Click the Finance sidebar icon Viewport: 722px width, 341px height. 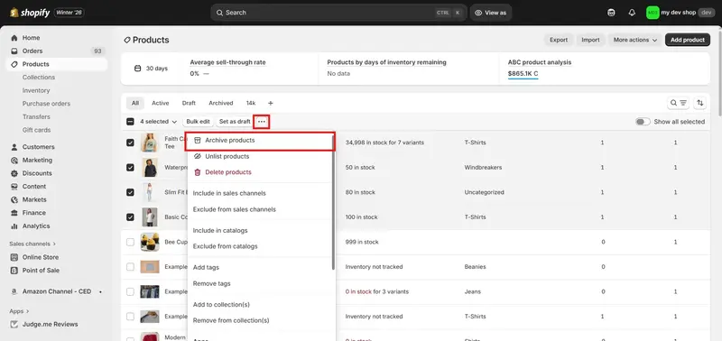[14, 213]
